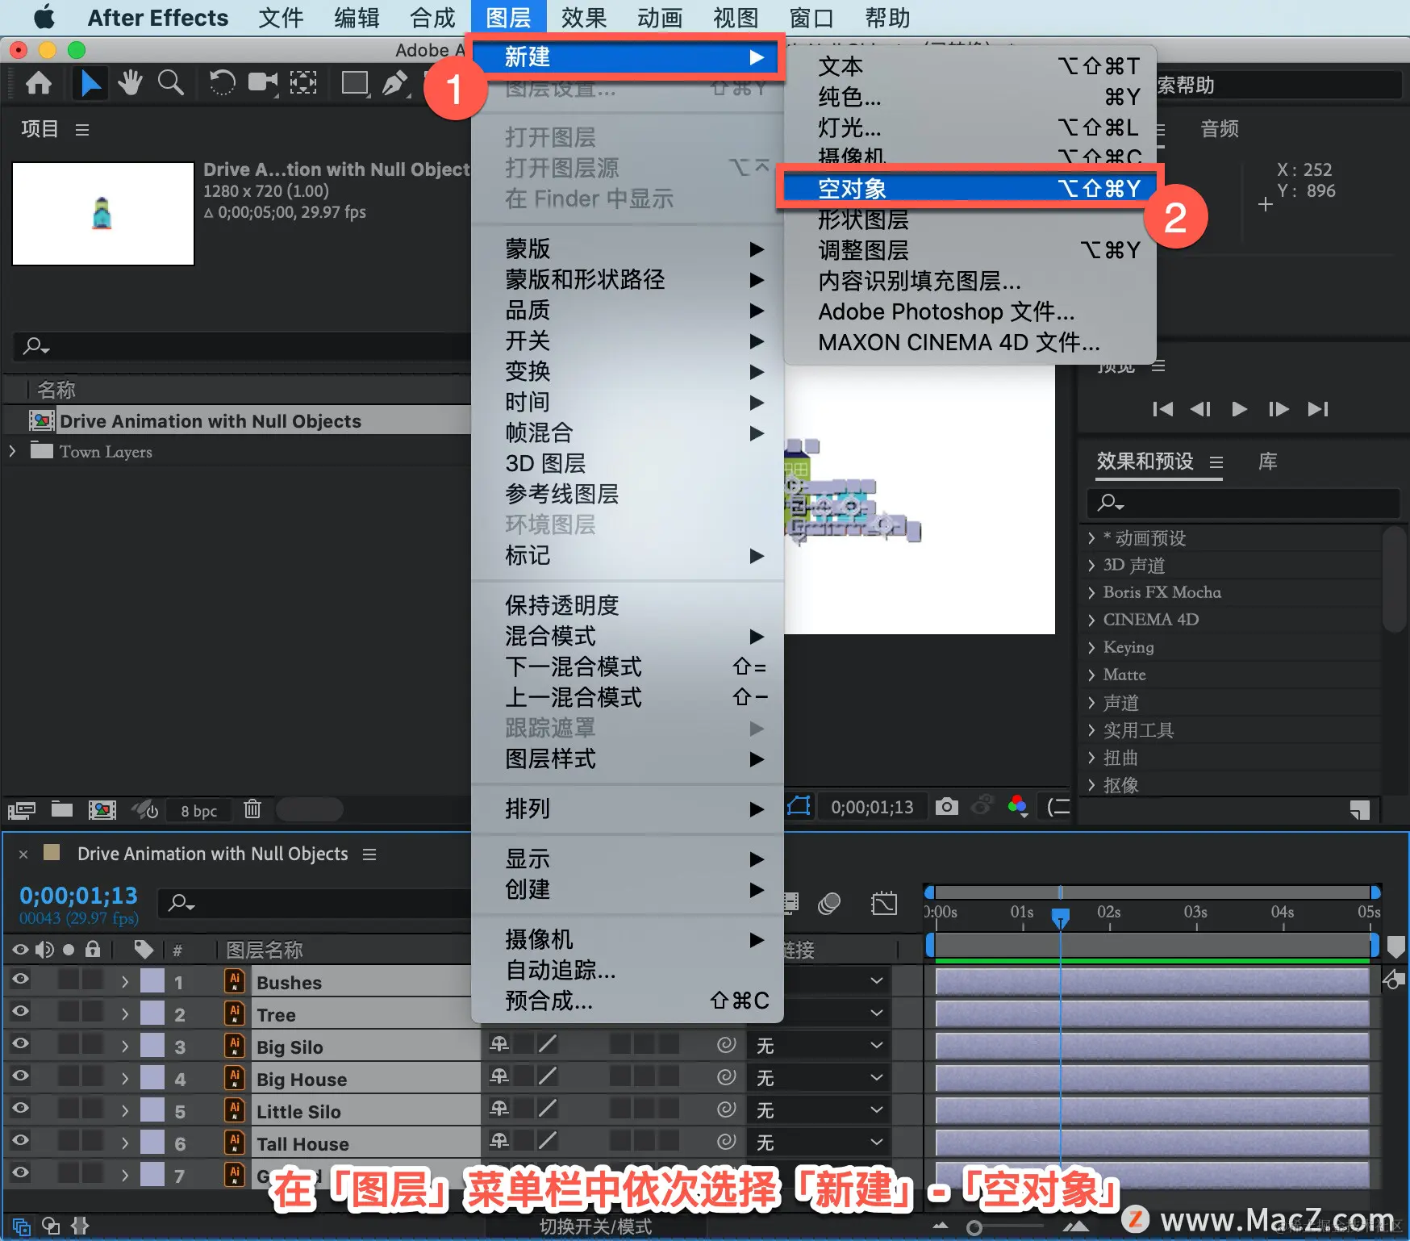Open the Effects and Presets panel menu
Viewport: 1410px width, 1241px height.
(x=1216, y=462)
